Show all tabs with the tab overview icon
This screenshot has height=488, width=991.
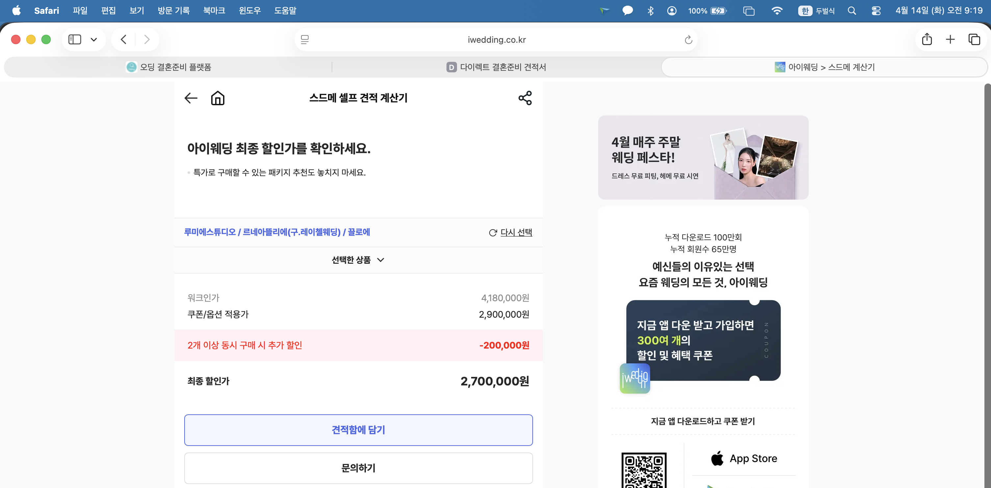[974, 39]
